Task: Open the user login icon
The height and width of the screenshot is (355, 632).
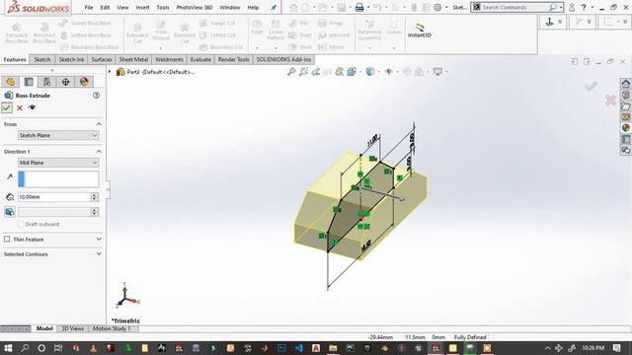Action: [x=572, y=7]
